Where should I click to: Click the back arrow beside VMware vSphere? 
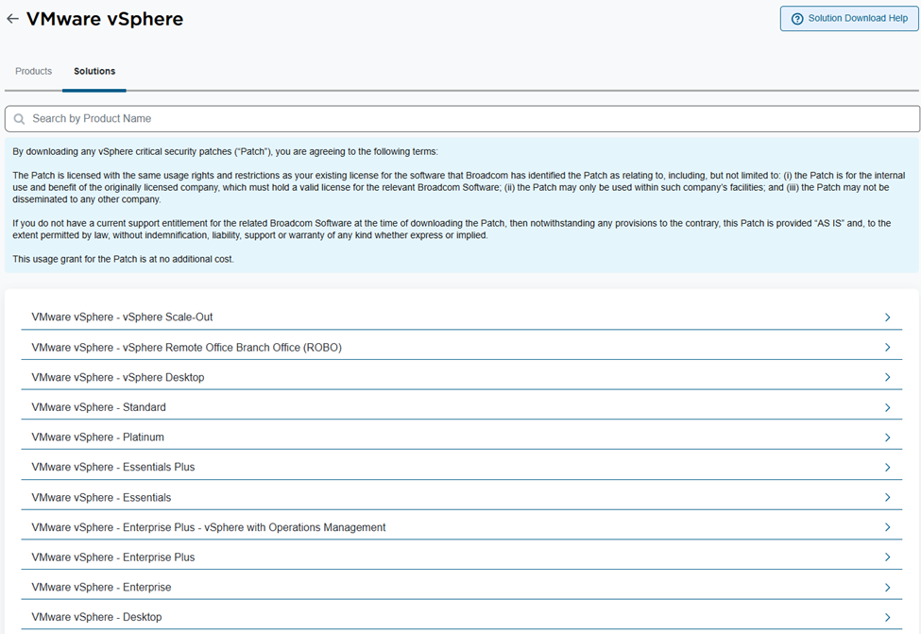coord(12,19)
